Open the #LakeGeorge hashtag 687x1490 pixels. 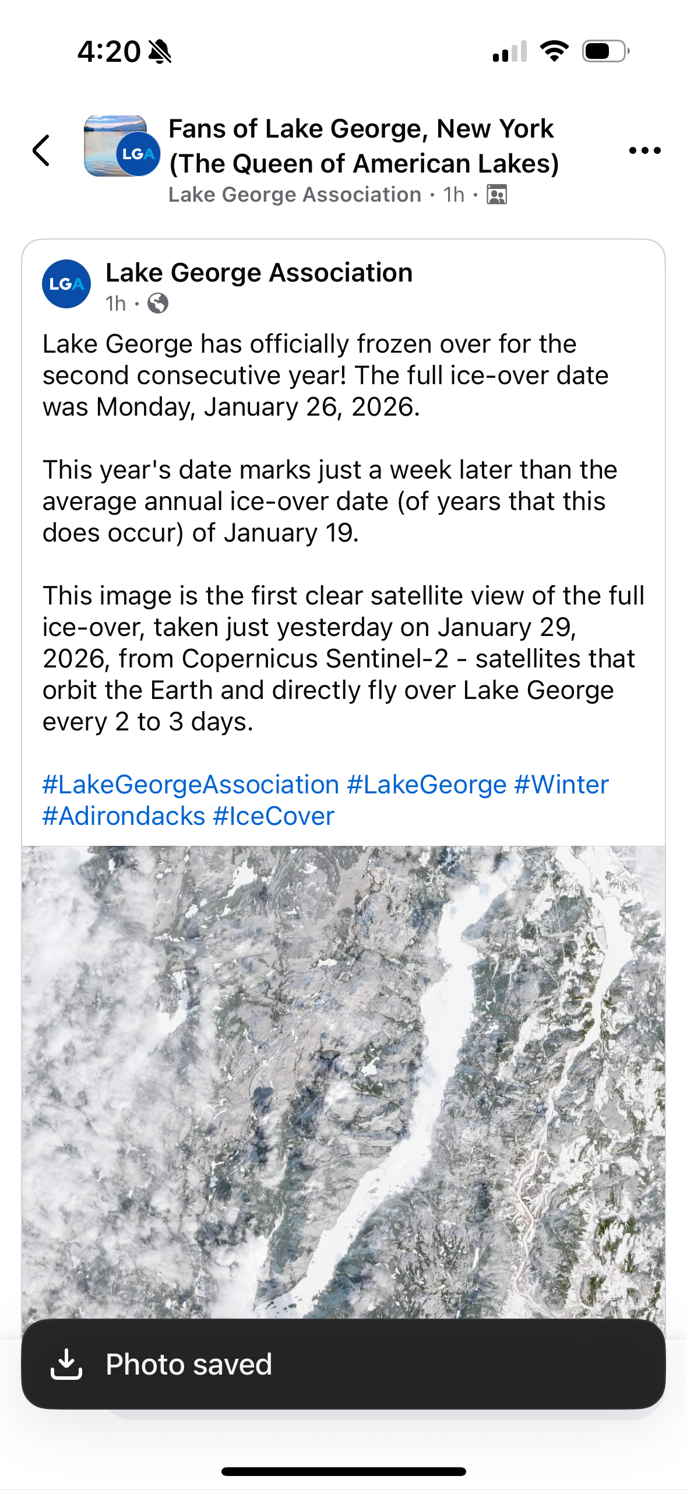point(427,785)
